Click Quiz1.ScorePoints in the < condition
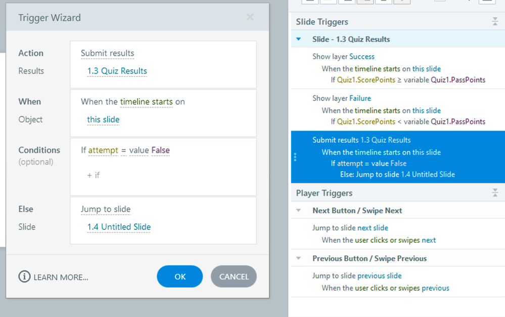This screenshot has width=505, height=317. coord(366,122)
